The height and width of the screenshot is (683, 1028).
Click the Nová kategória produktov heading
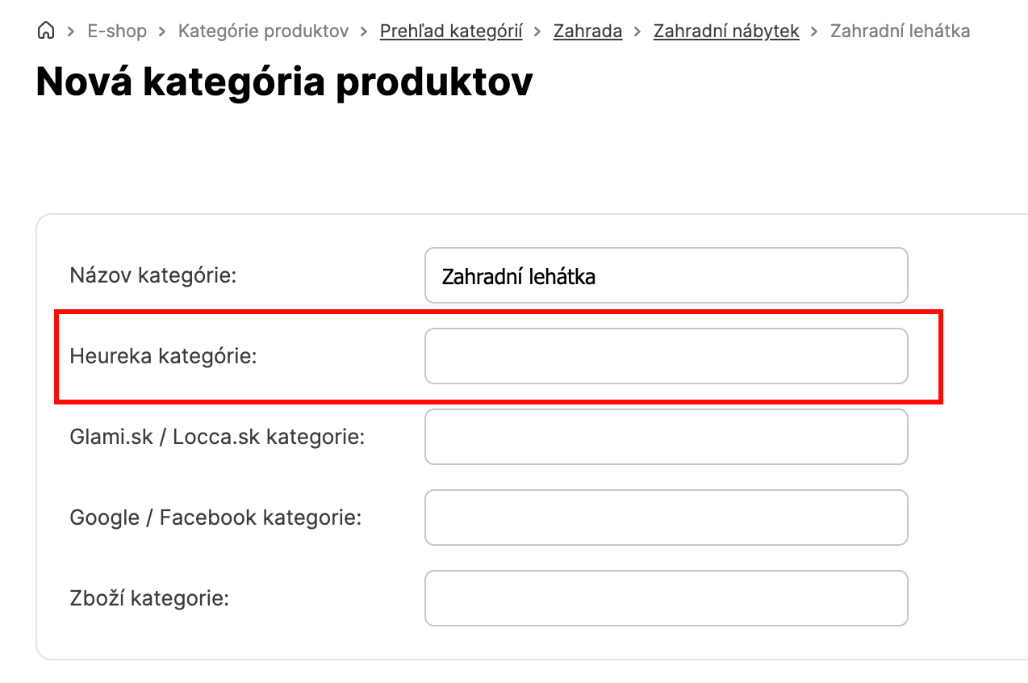pos(284,82)
